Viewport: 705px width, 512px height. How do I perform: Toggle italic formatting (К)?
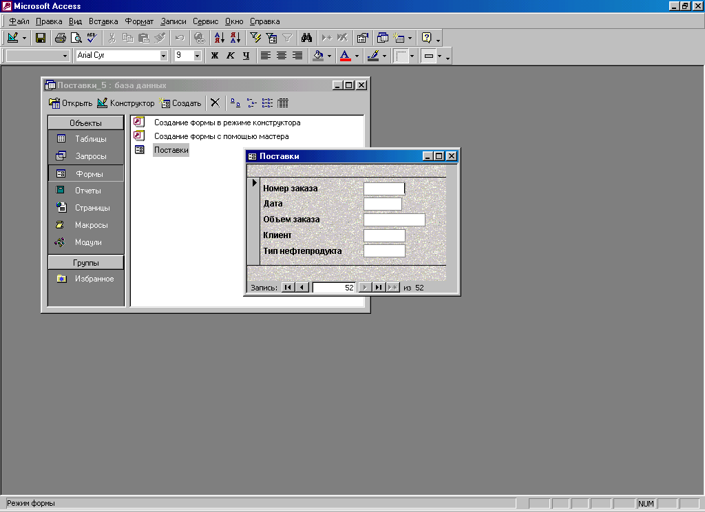coord(230,56)
